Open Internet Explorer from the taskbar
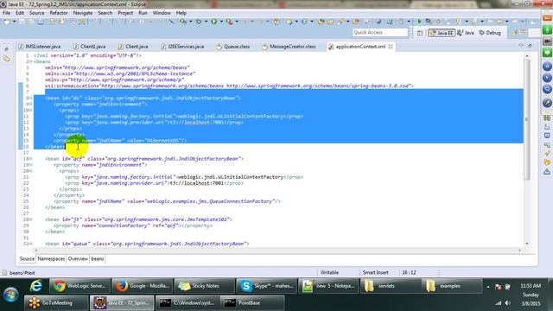Viewport: 553px width, 311px height. click(36, 286)
